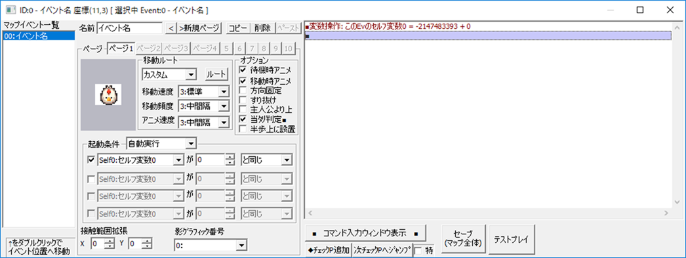Click the コピー button

point(239,28)
